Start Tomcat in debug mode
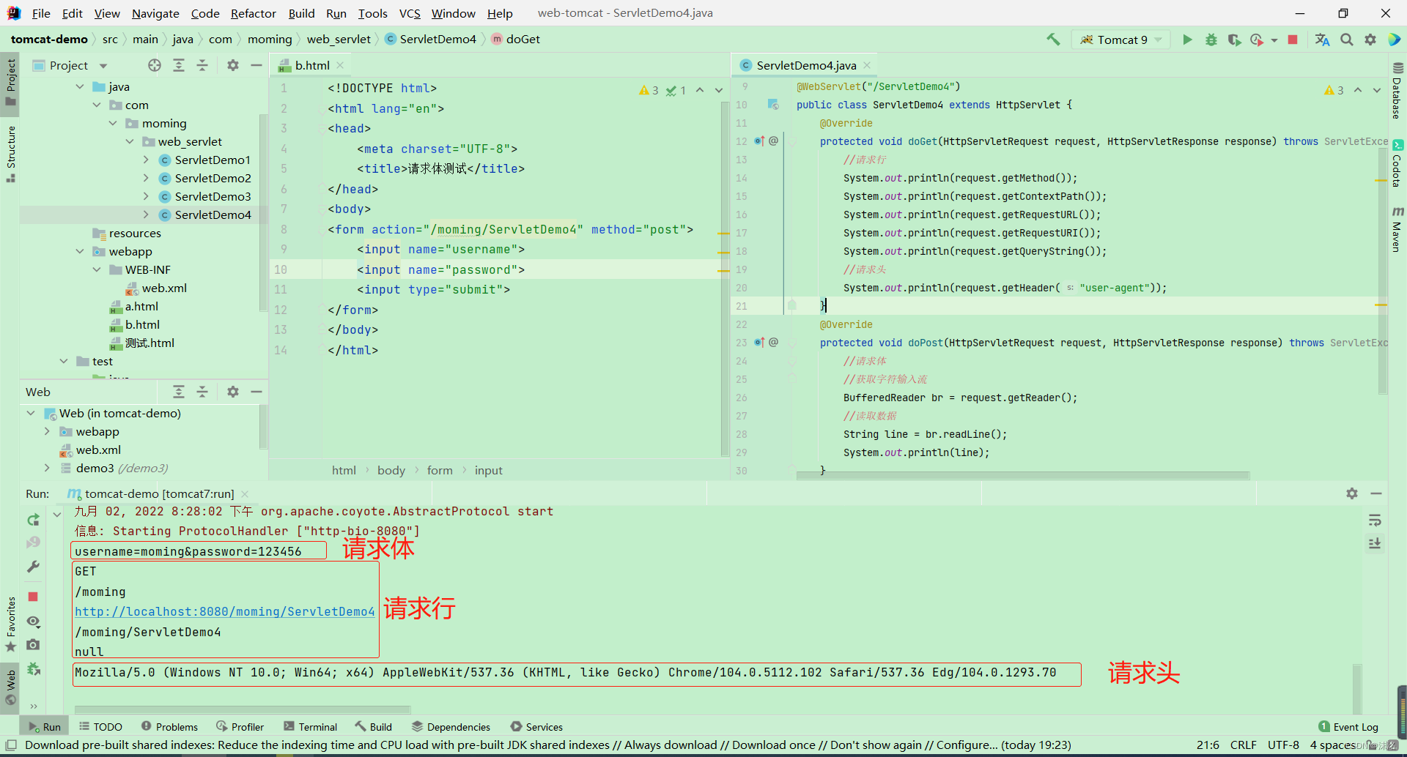 pos(1211,40)
